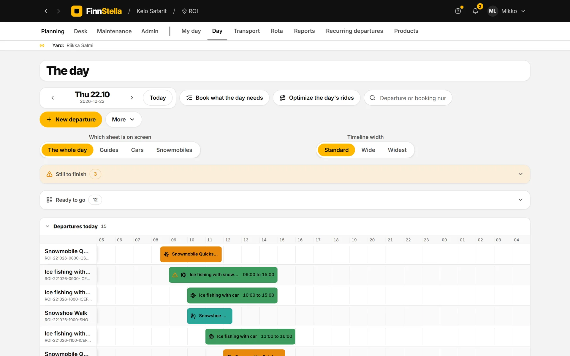Click the snowflake icon on Snowmobile Quicks bar

(166, 254)
